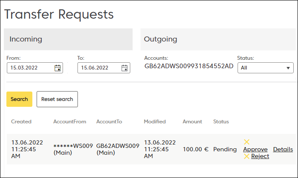Reject the pending transfer request
This screenshot has width=298, height=178.
260,156
